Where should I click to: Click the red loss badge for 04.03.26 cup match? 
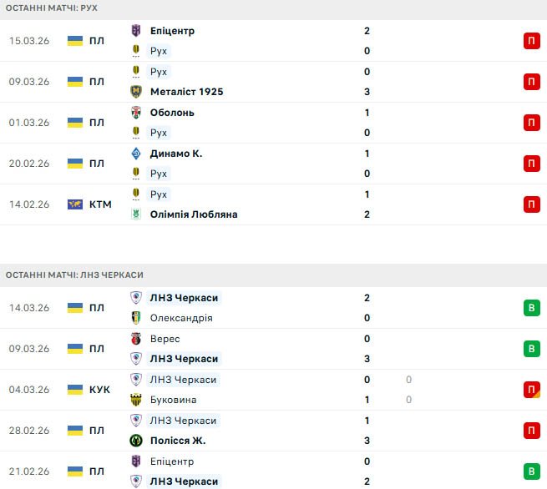[x=531, y=390]
